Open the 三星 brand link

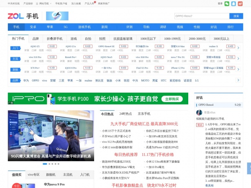61,80
